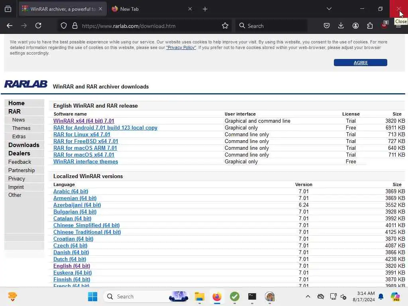
Task: Download RAR for macOS x64 7.01
Action: (84, 155)
